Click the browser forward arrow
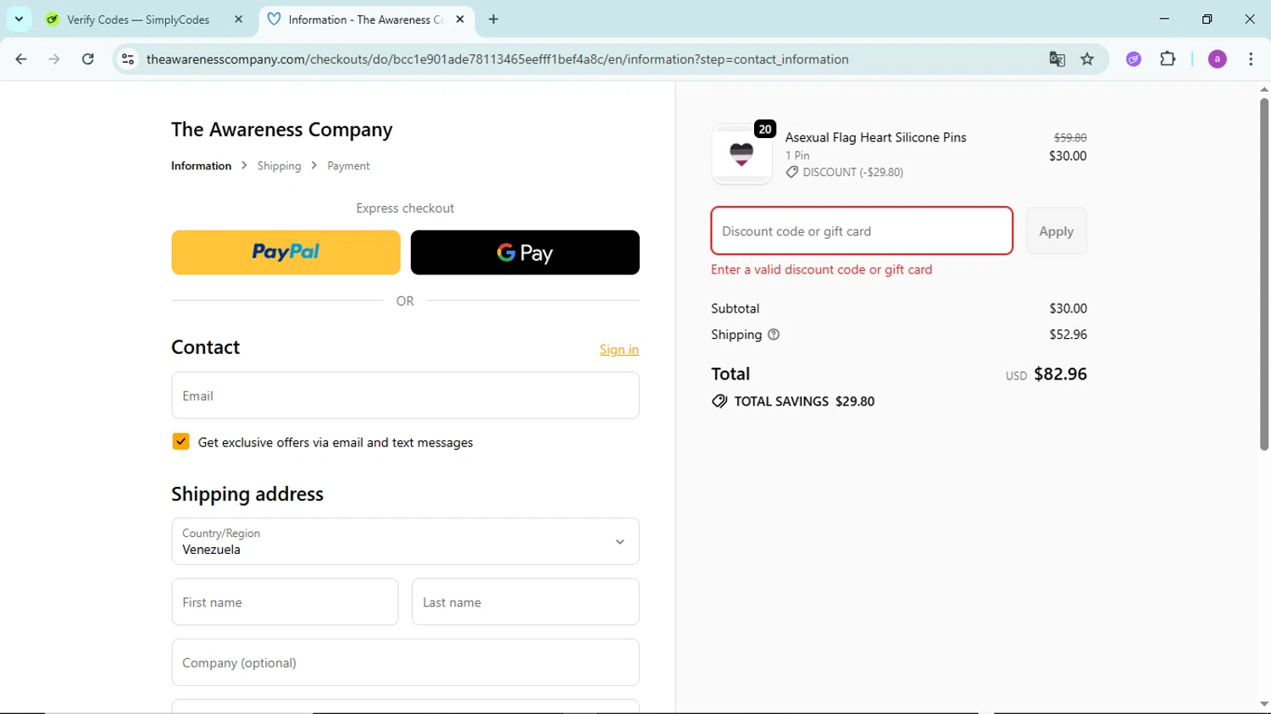Viewport: 1271px width, 714px height. (54, 59)
